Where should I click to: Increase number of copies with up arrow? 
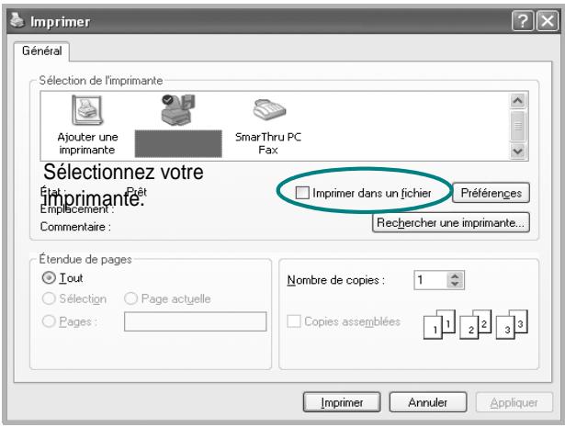click(455, 276)
